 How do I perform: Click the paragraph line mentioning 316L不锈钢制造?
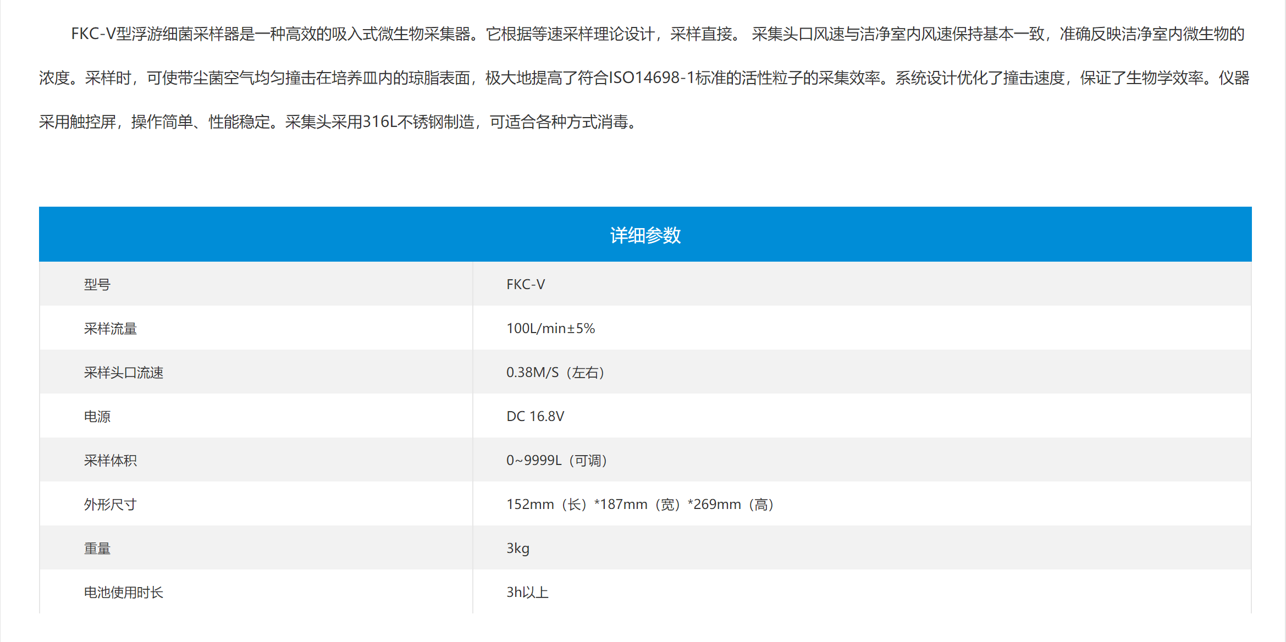coord(339,122)
